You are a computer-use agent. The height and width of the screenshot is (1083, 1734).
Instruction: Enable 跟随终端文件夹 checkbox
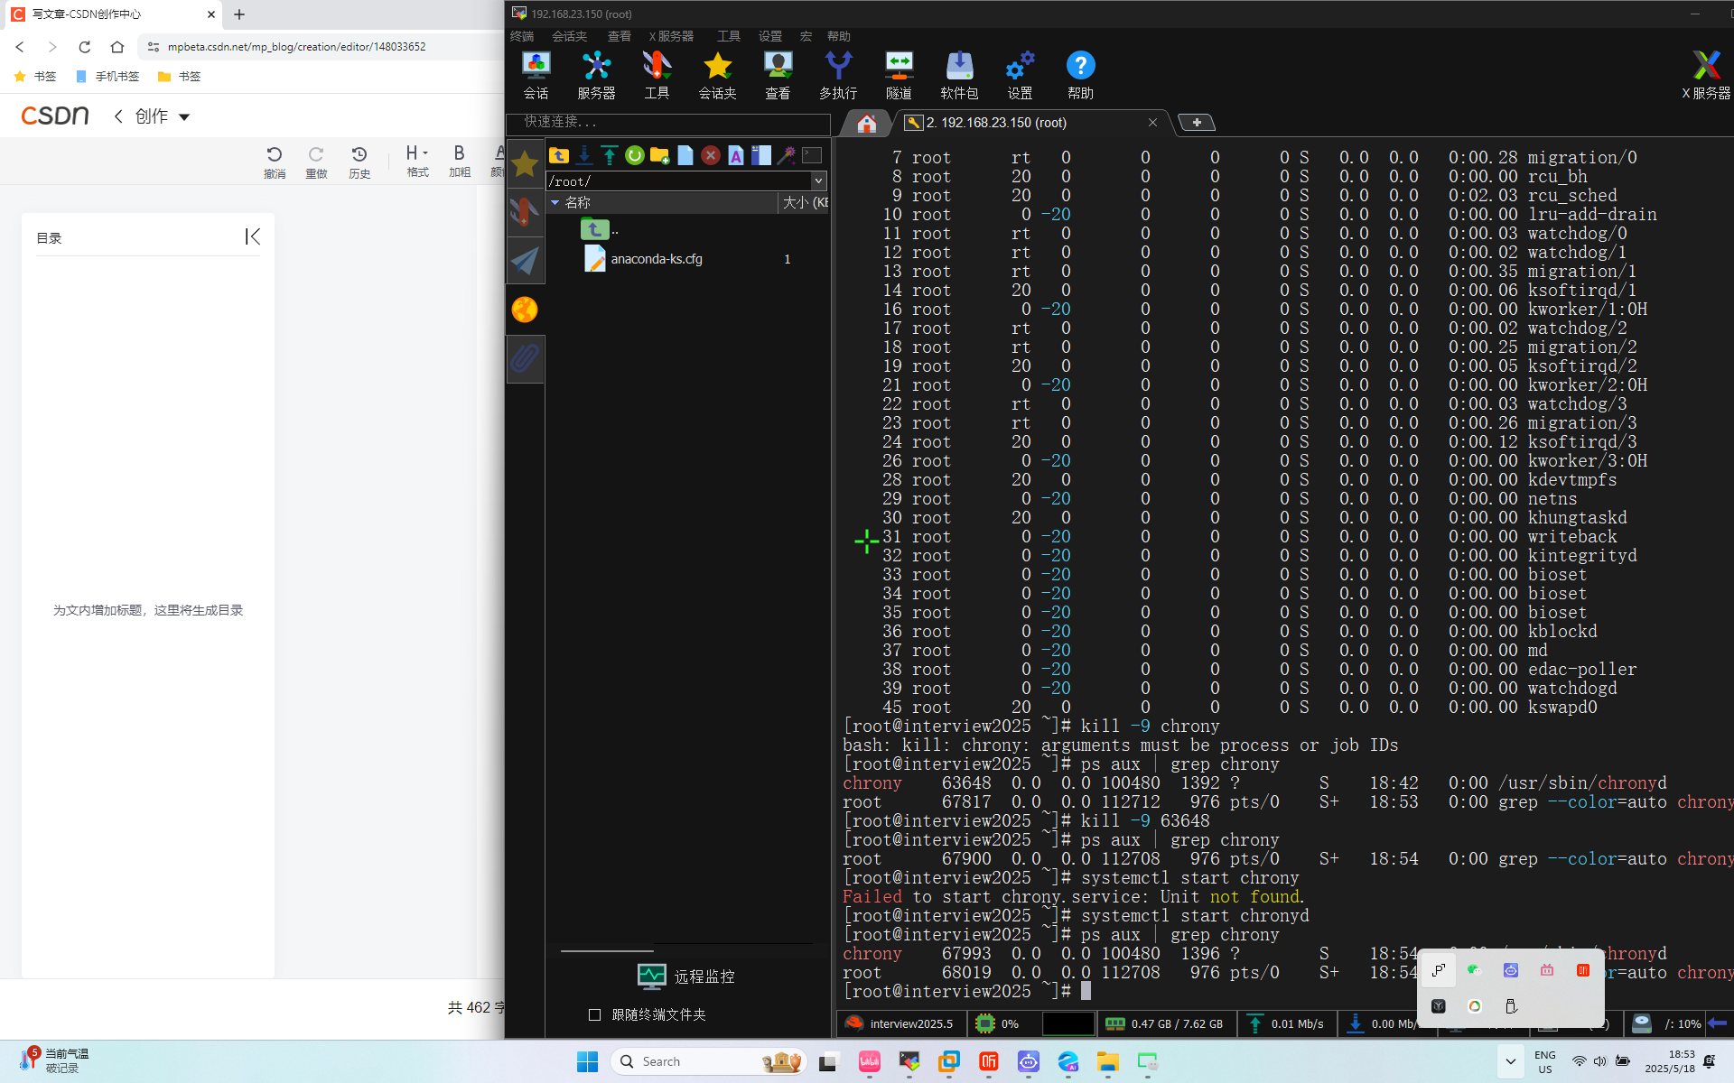594,1014
